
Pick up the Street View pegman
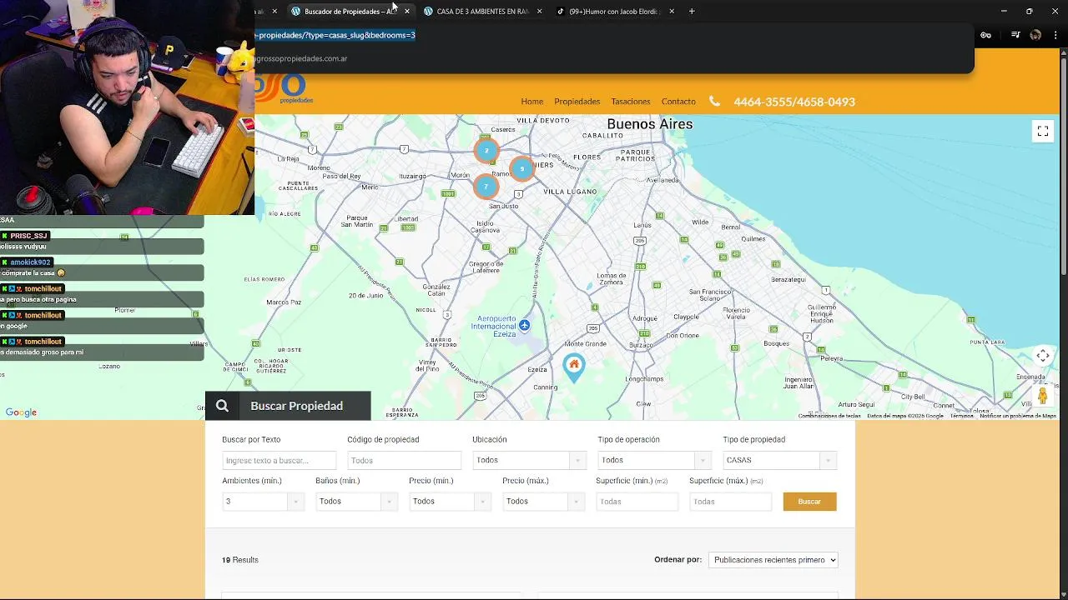click(x=1043, y=396)
